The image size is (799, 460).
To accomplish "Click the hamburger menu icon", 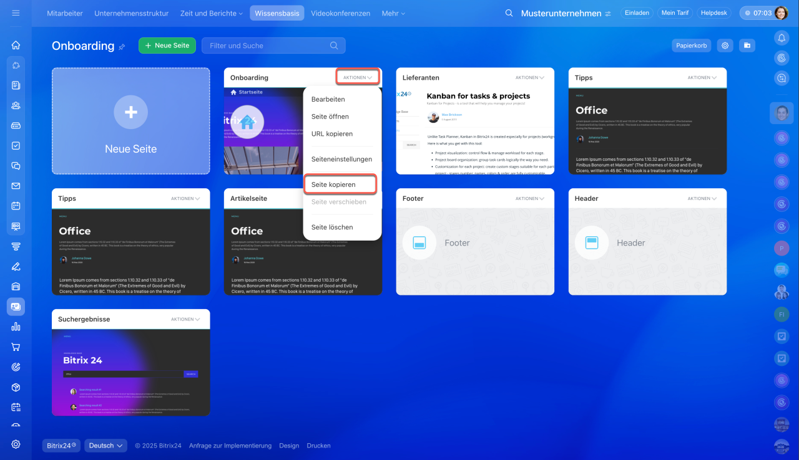I will coord(16,13).
